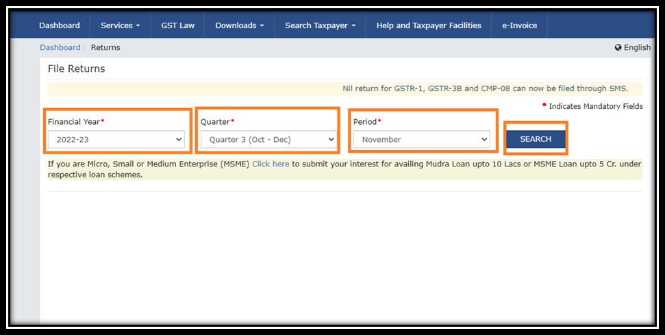This screenshot has width=665, height=335.
Task: Click the 'Quarter' field label
Action: coord(215,122)
